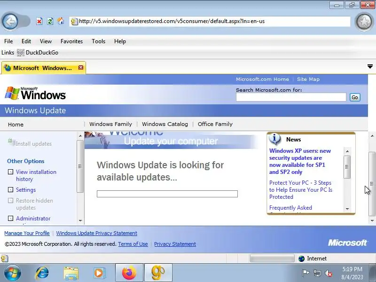
Task: Click News panel scroll up arrow
Action: (347, 151)
